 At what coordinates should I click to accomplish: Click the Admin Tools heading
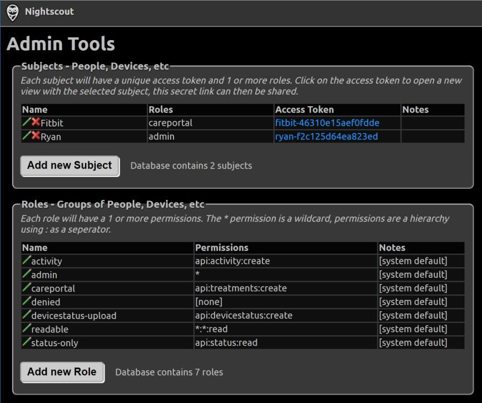(61, 44)
